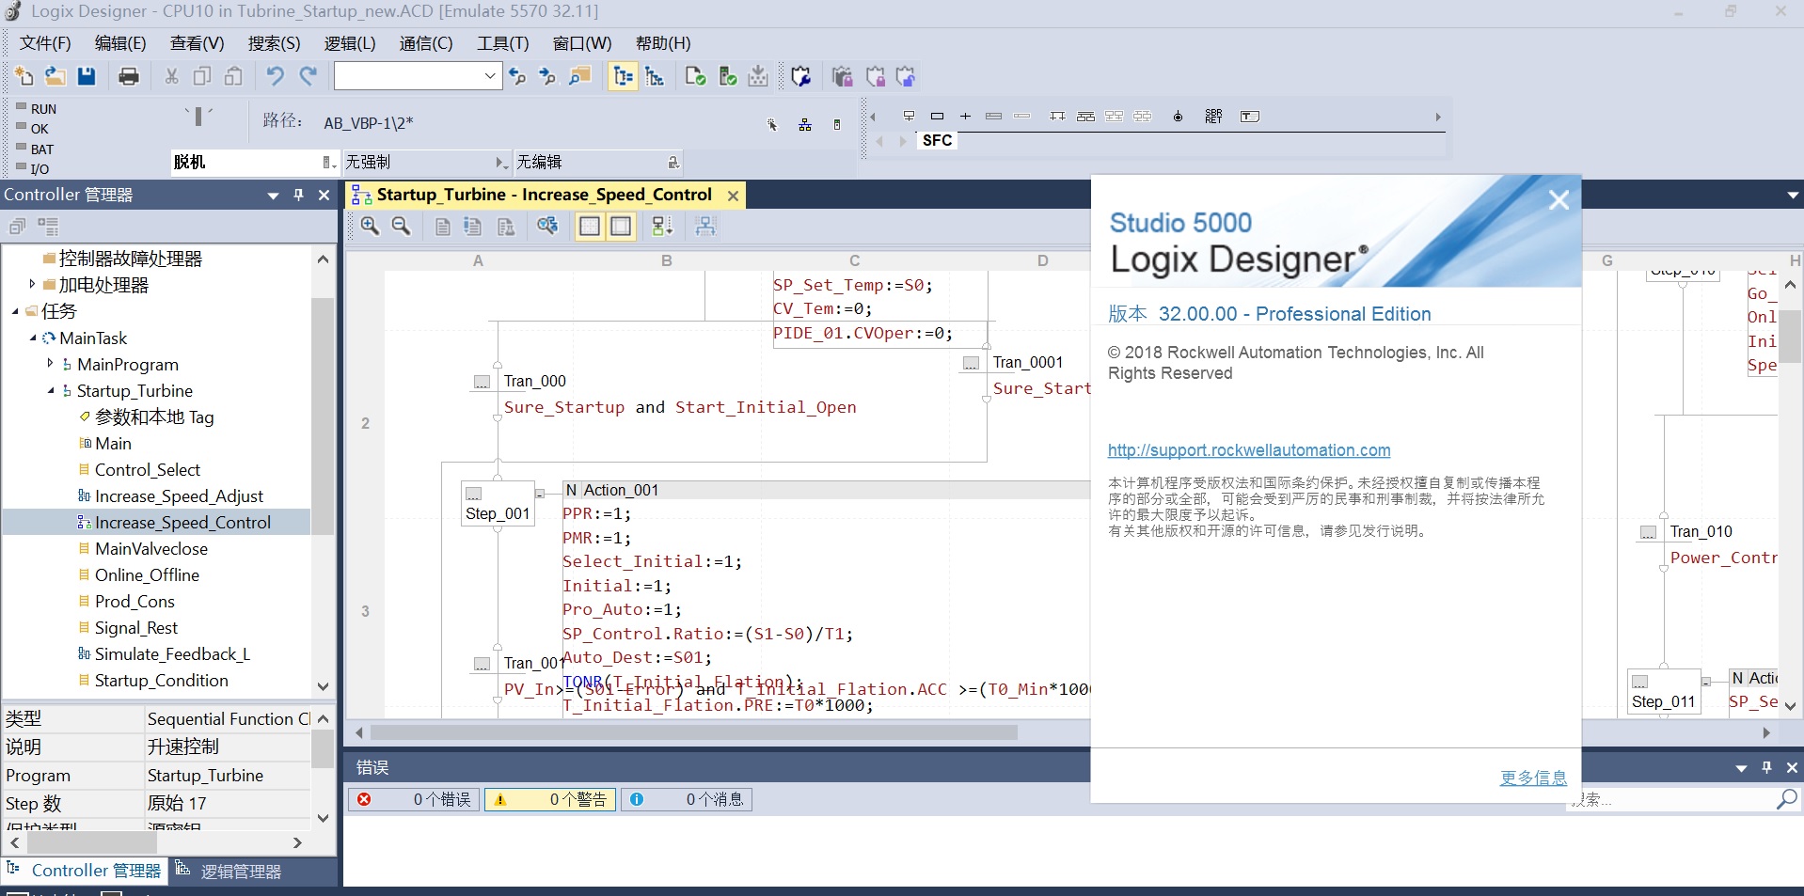Image resolution: width=1804 pixels, height=896 pixels.
Task: Click the Undo arrow icon
Action: pos(275,77)
